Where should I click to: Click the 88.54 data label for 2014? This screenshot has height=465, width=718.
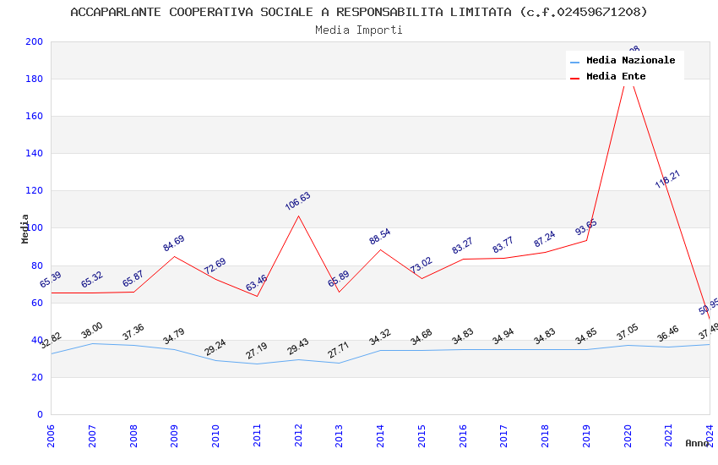click(380, 237)
